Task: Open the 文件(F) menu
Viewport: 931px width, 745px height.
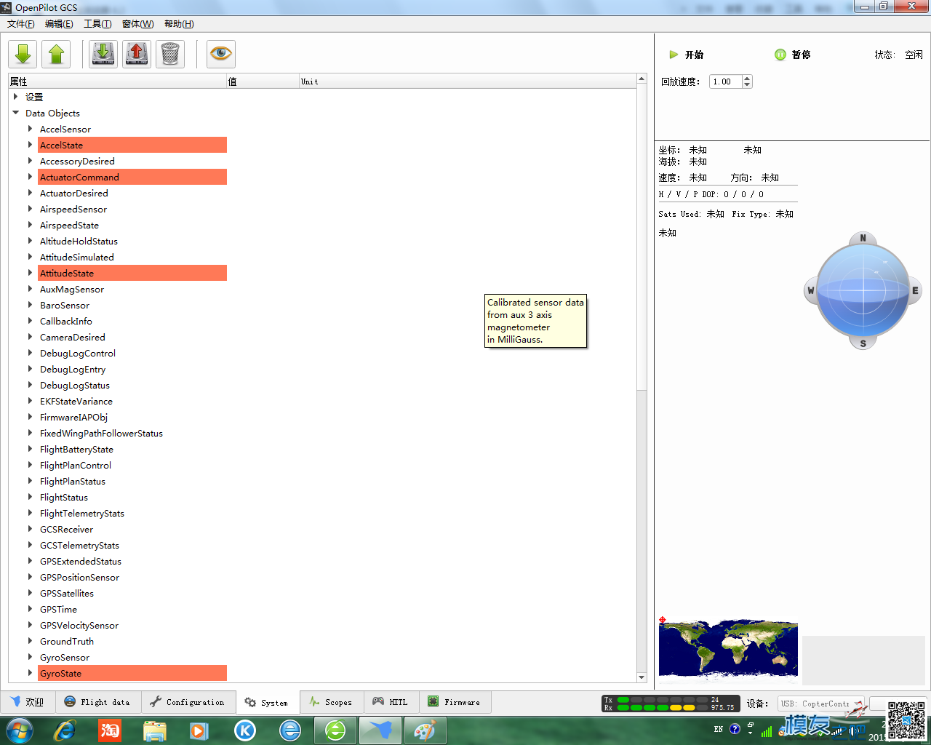Action: tap(21, 24)
